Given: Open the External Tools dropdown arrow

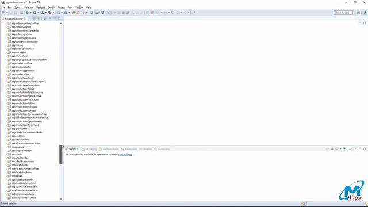Looking at the screenshot, I should (53, 13).
